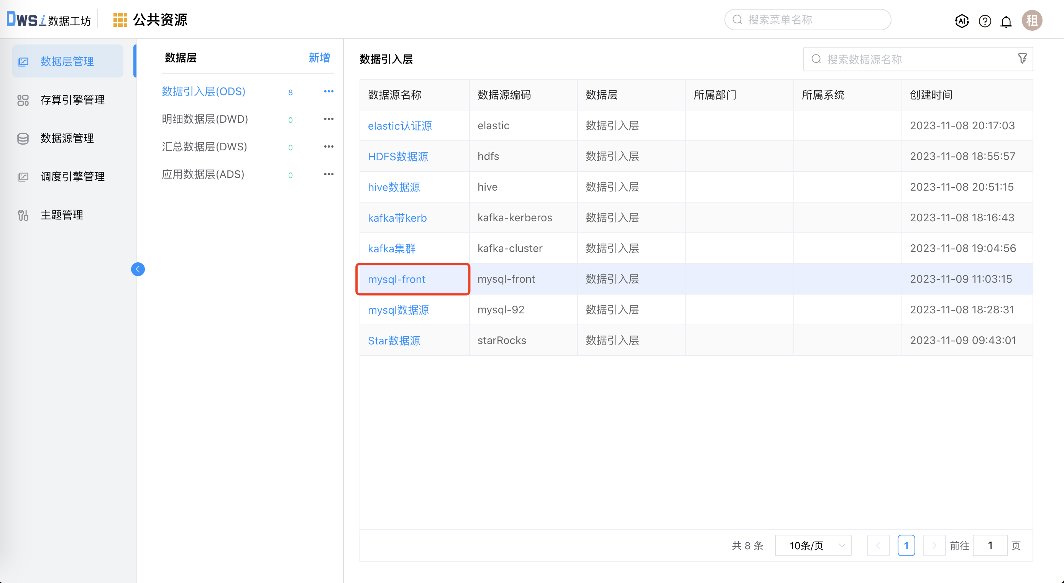
Task: Open the notifications bell icon
Action: [x=1006, y=21]
